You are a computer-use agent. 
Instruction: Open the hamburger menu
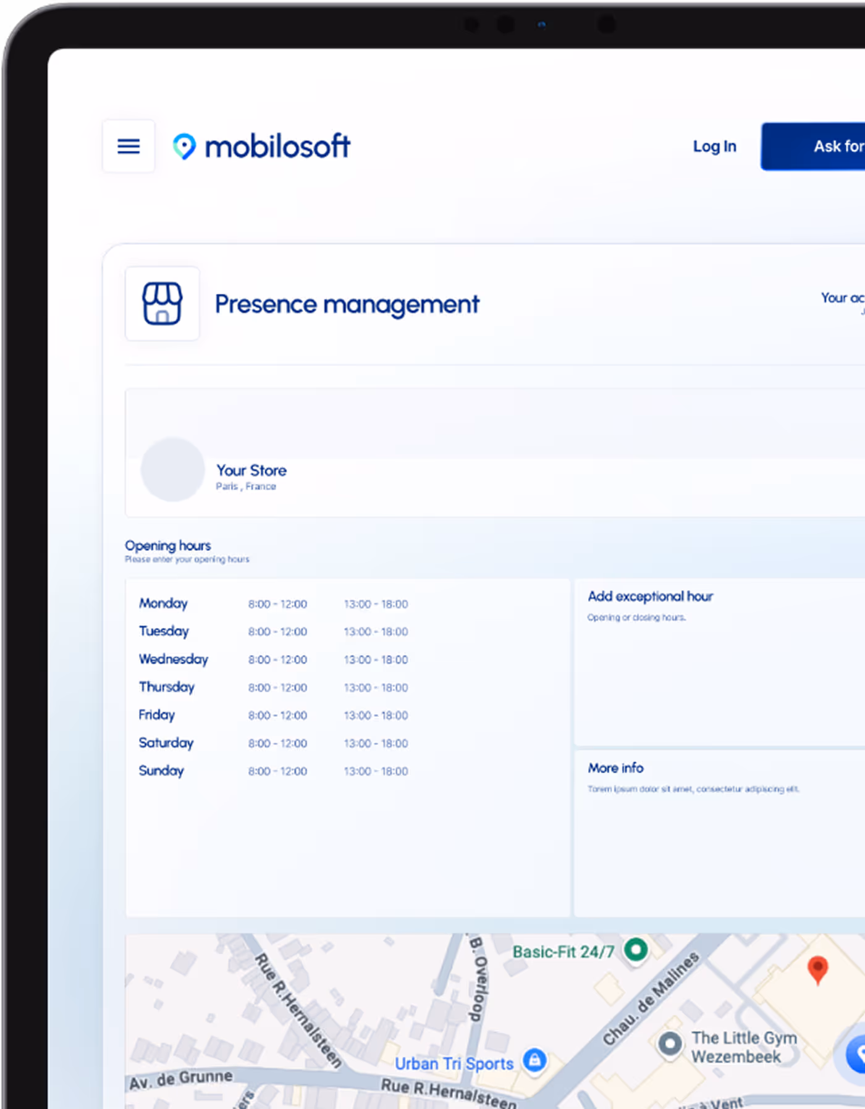129,146
